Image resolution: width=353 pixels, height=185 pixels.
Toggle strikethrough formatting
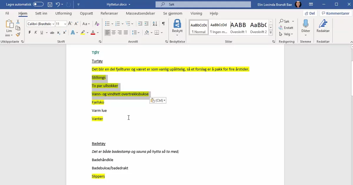[x=52, y=33]
